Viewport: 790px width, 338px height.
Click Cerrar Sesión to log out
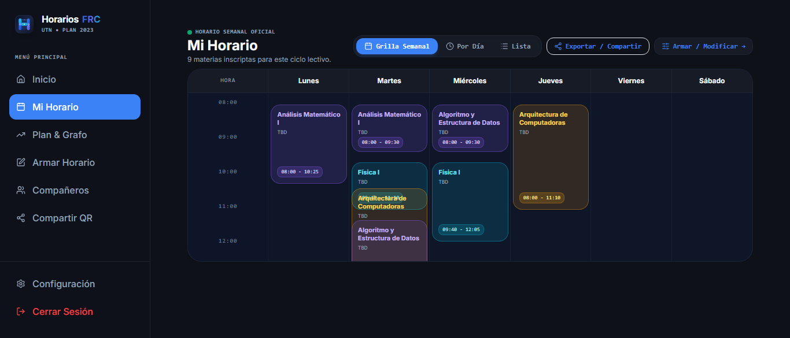75,311
